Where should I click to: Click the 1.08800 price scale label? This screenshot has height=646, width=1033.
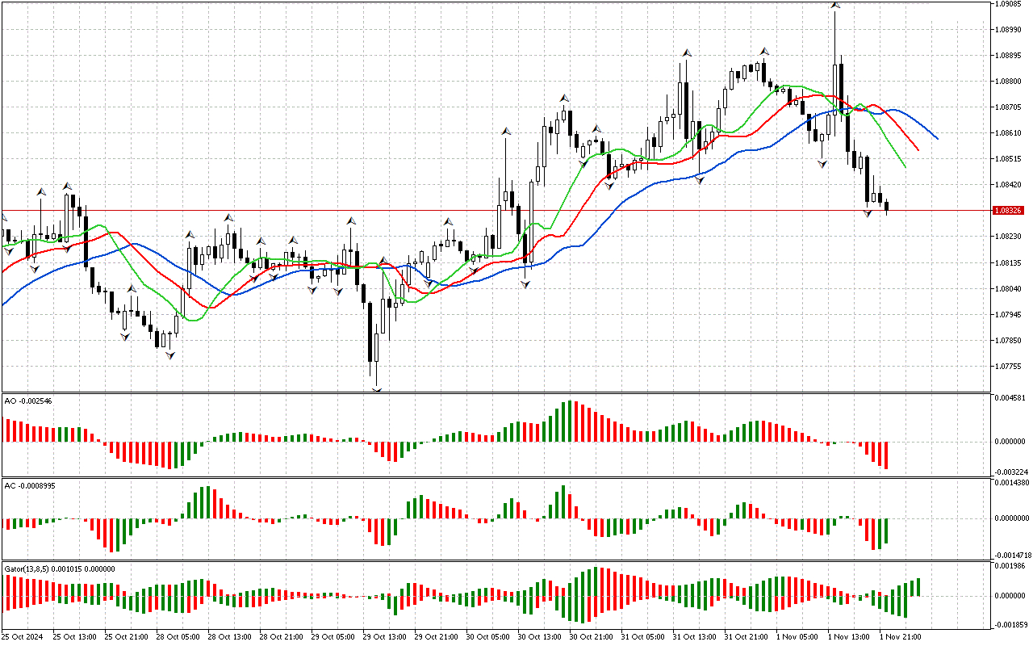tap(1009, 82)
